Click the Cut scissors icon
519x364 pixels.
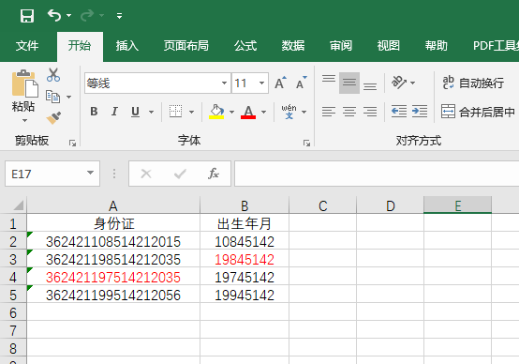(x=53, y=75)
